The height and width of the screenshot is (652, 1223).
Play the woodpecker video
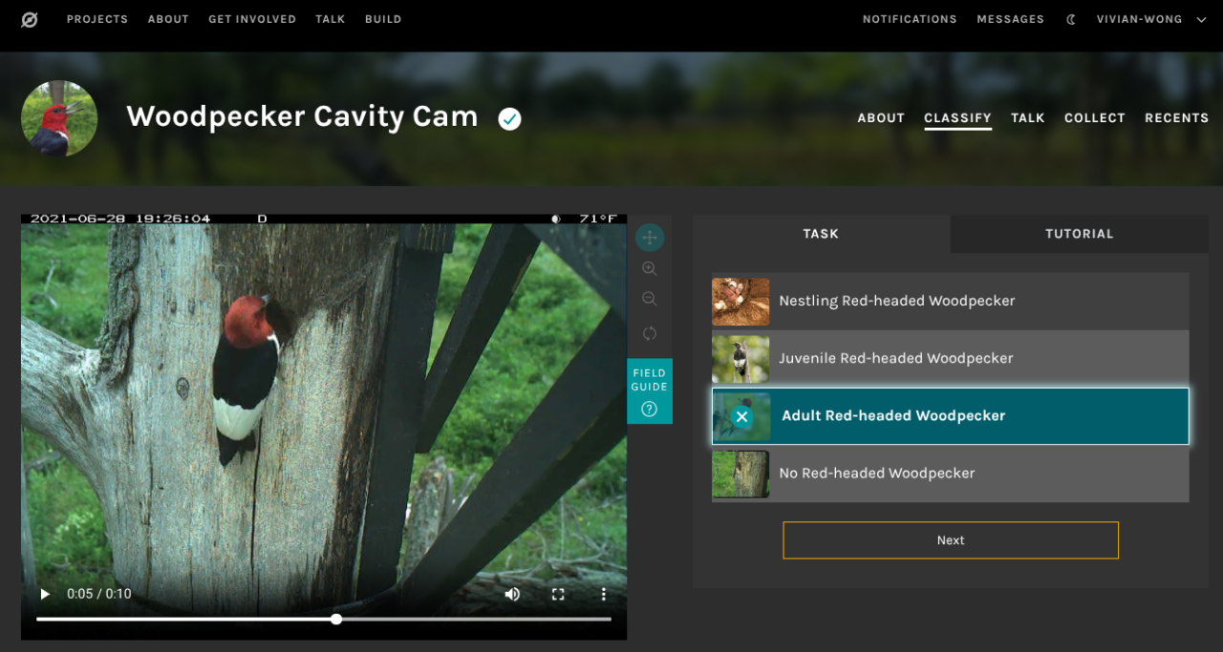(x=44, y=594)
